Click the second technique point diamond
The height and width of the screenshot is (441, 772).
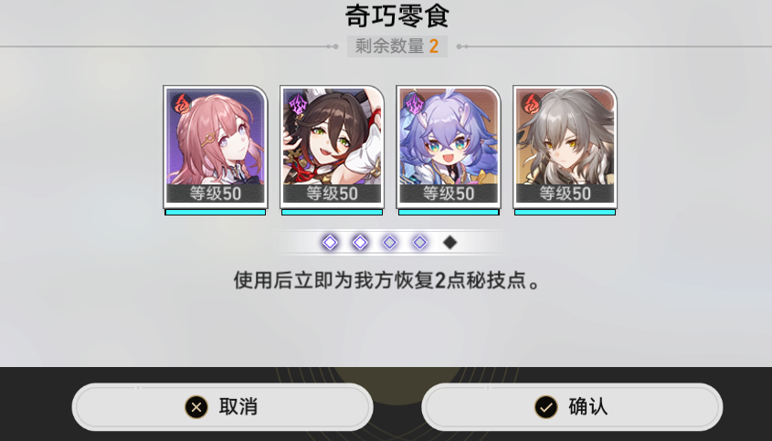pos(360,242)
